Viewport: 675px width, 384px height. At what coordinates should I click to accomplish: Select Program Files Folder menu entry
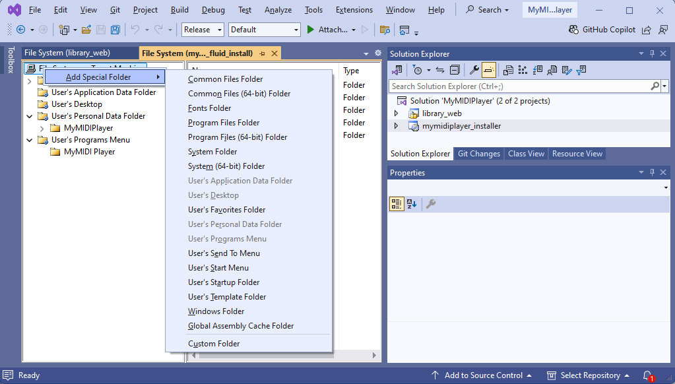(224, 123)
